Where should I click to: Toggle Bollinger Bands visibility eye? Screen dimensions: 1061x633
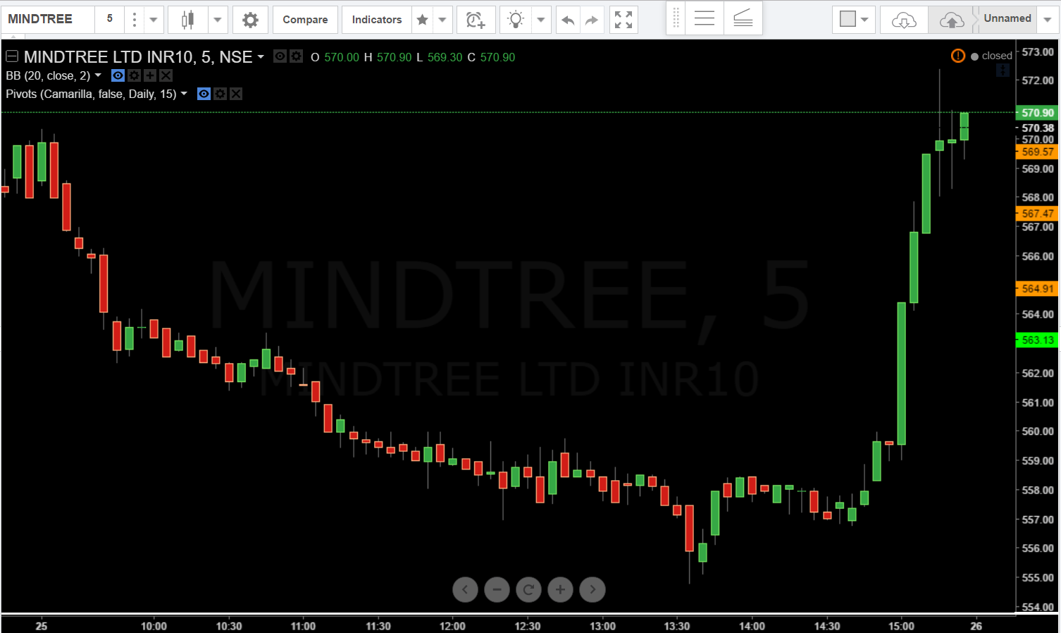pyautogui.click(x=118, y=75)
